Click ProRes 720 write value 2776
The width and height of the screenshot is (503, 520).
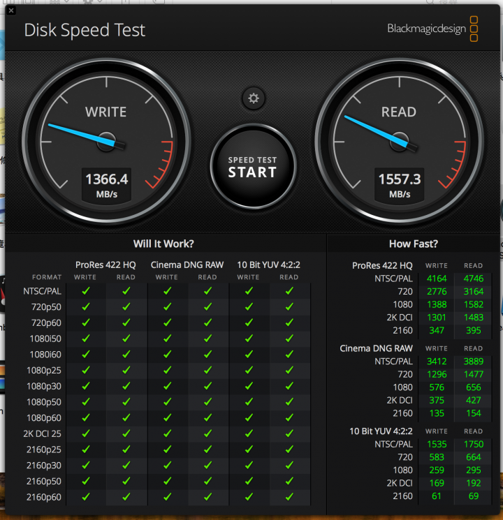click(437, 292)
